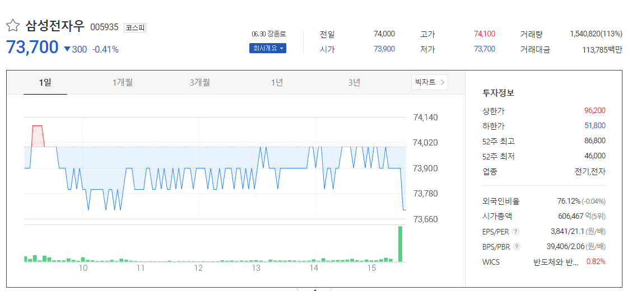Click the 거래량 value 1,540,820(113%)
This screenshot has width=632, height=291.
pos(596,34)
